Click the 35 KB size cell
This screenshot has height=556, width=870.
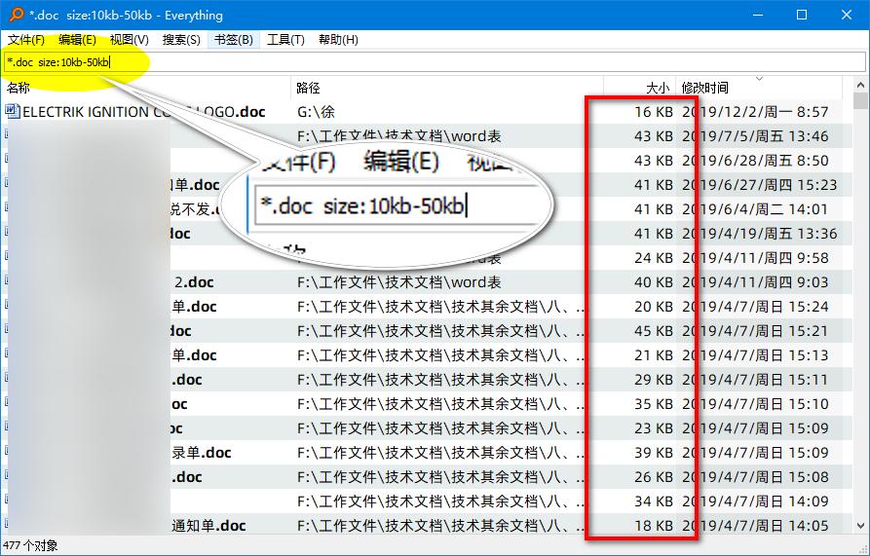click(654, 405)
